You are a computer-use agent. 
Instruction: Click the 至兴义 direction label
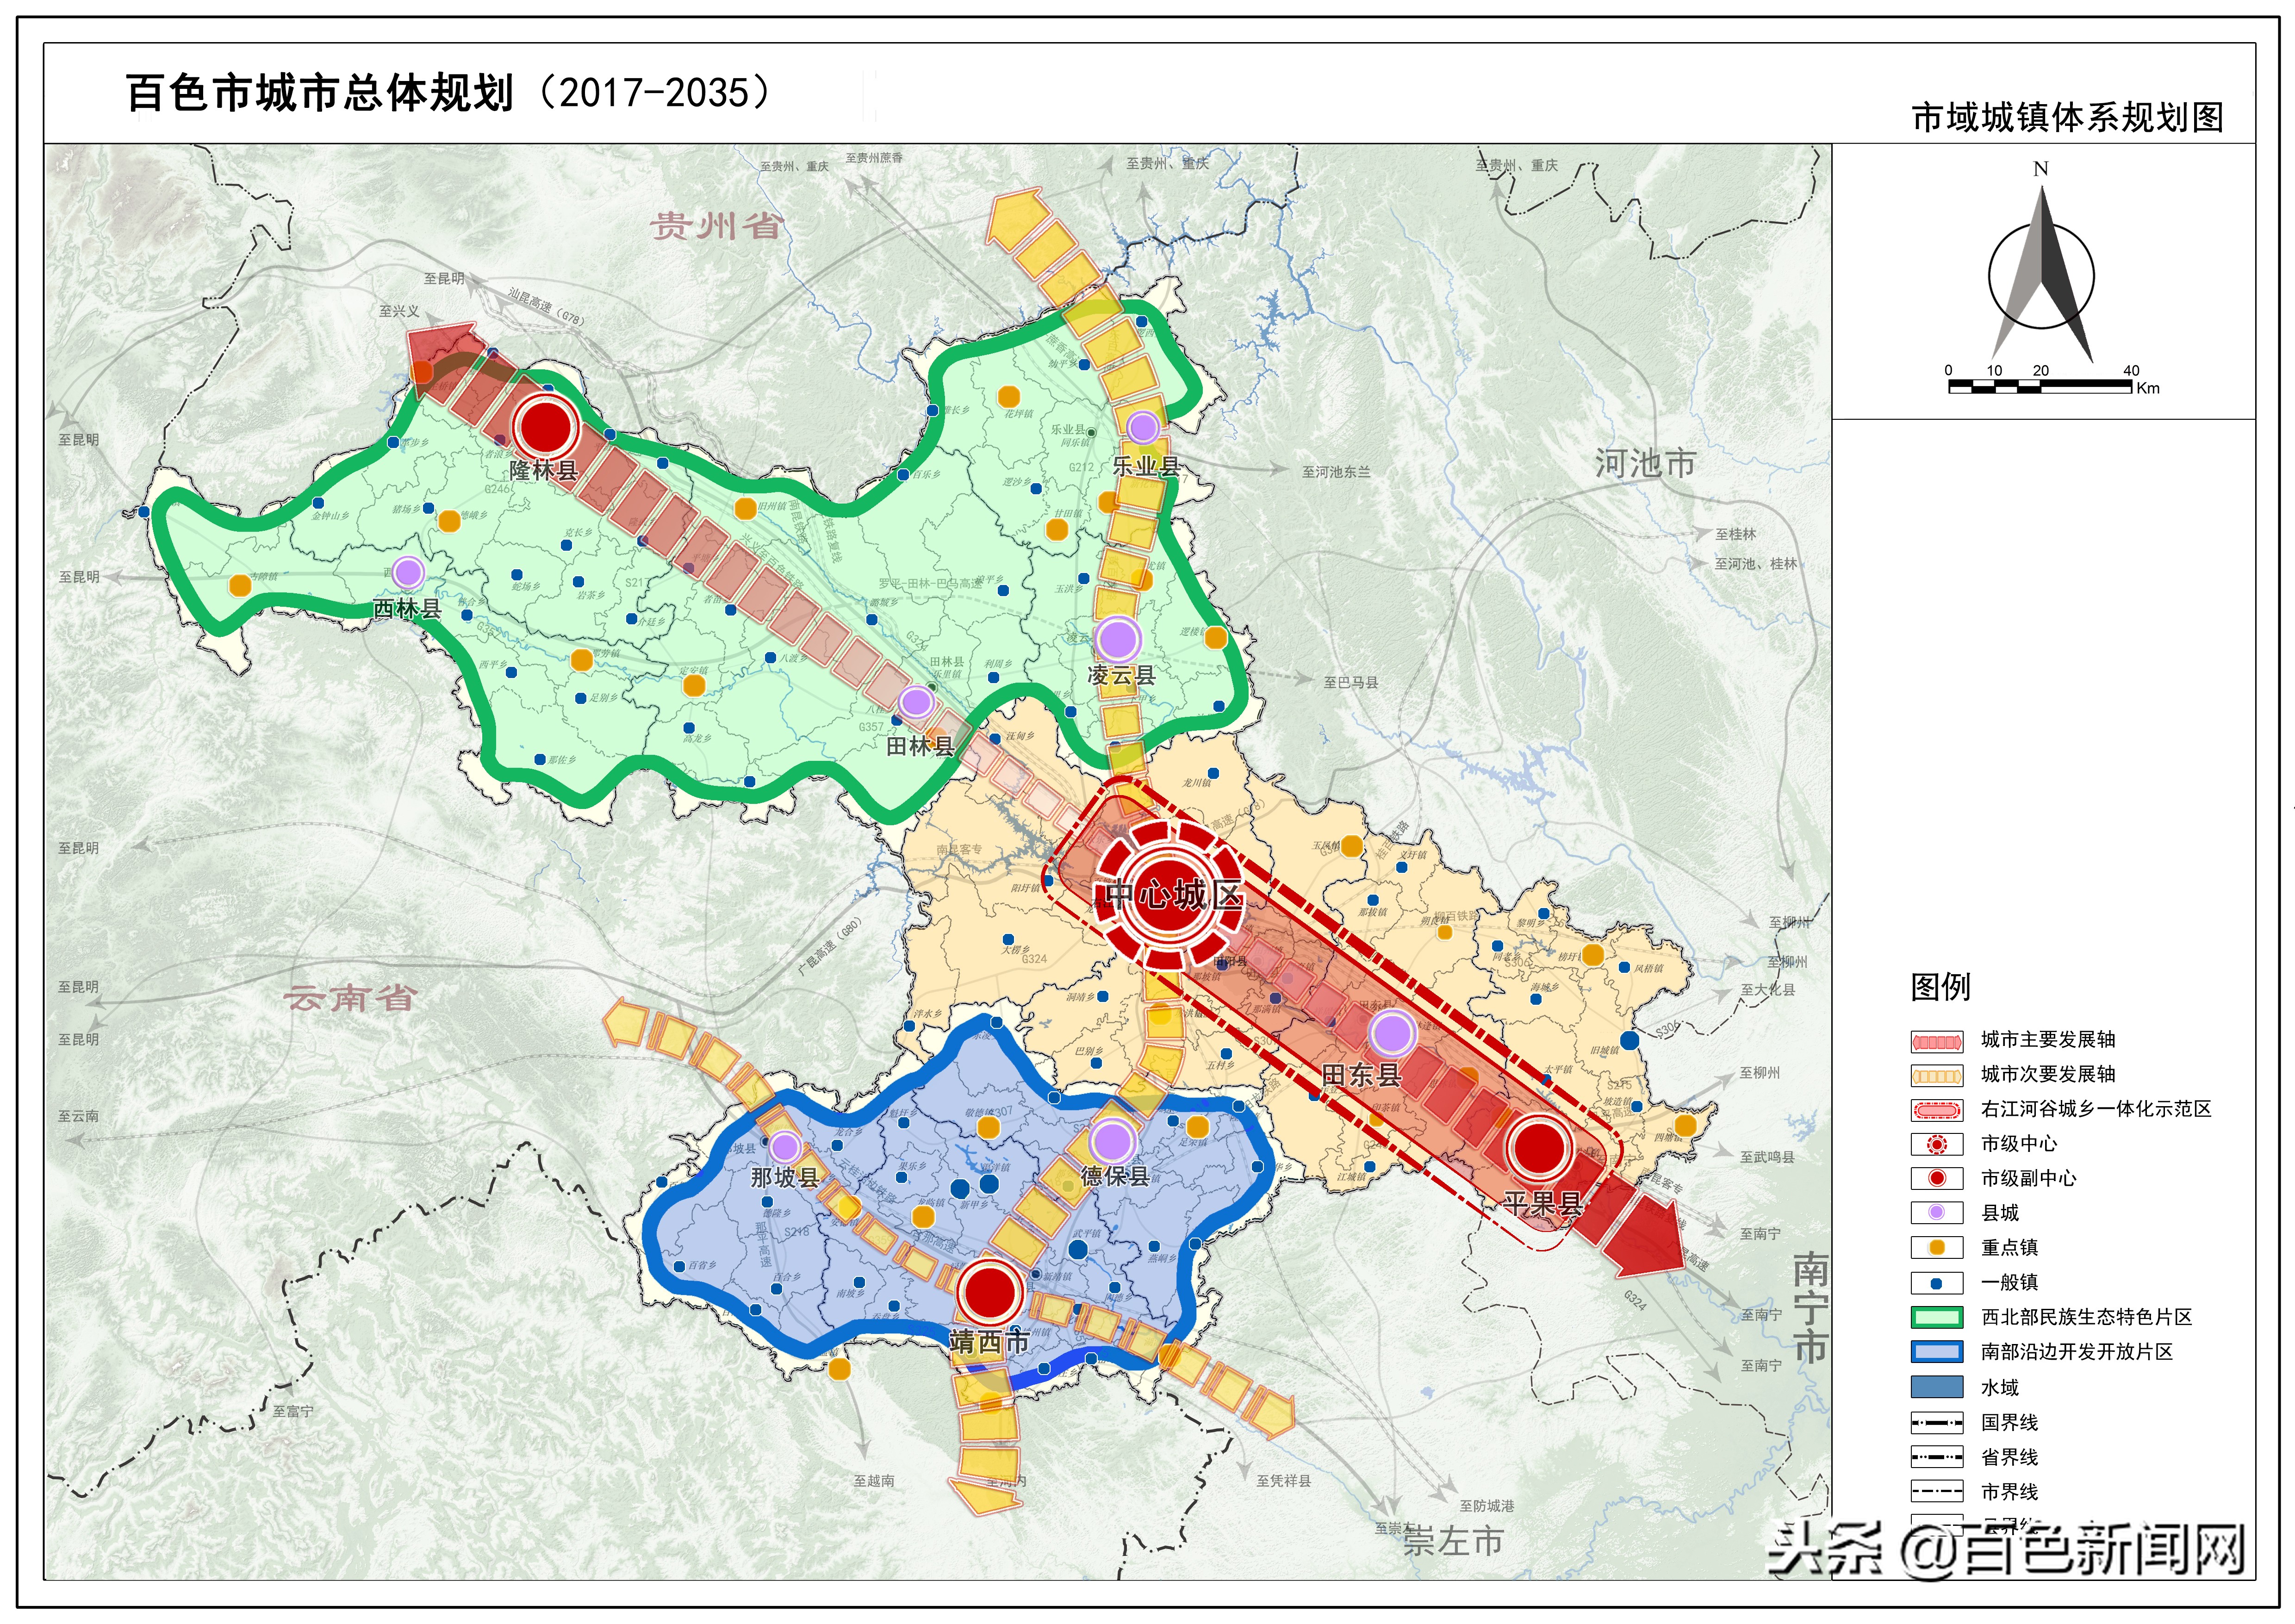pyautogui.click(x=399, y=312)
